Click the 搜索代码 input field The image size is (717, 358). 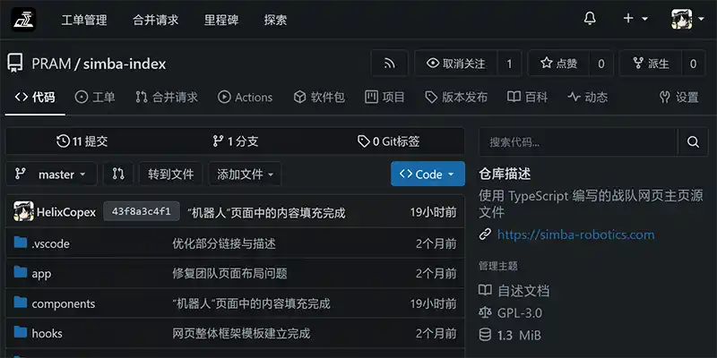pos(577,142)
